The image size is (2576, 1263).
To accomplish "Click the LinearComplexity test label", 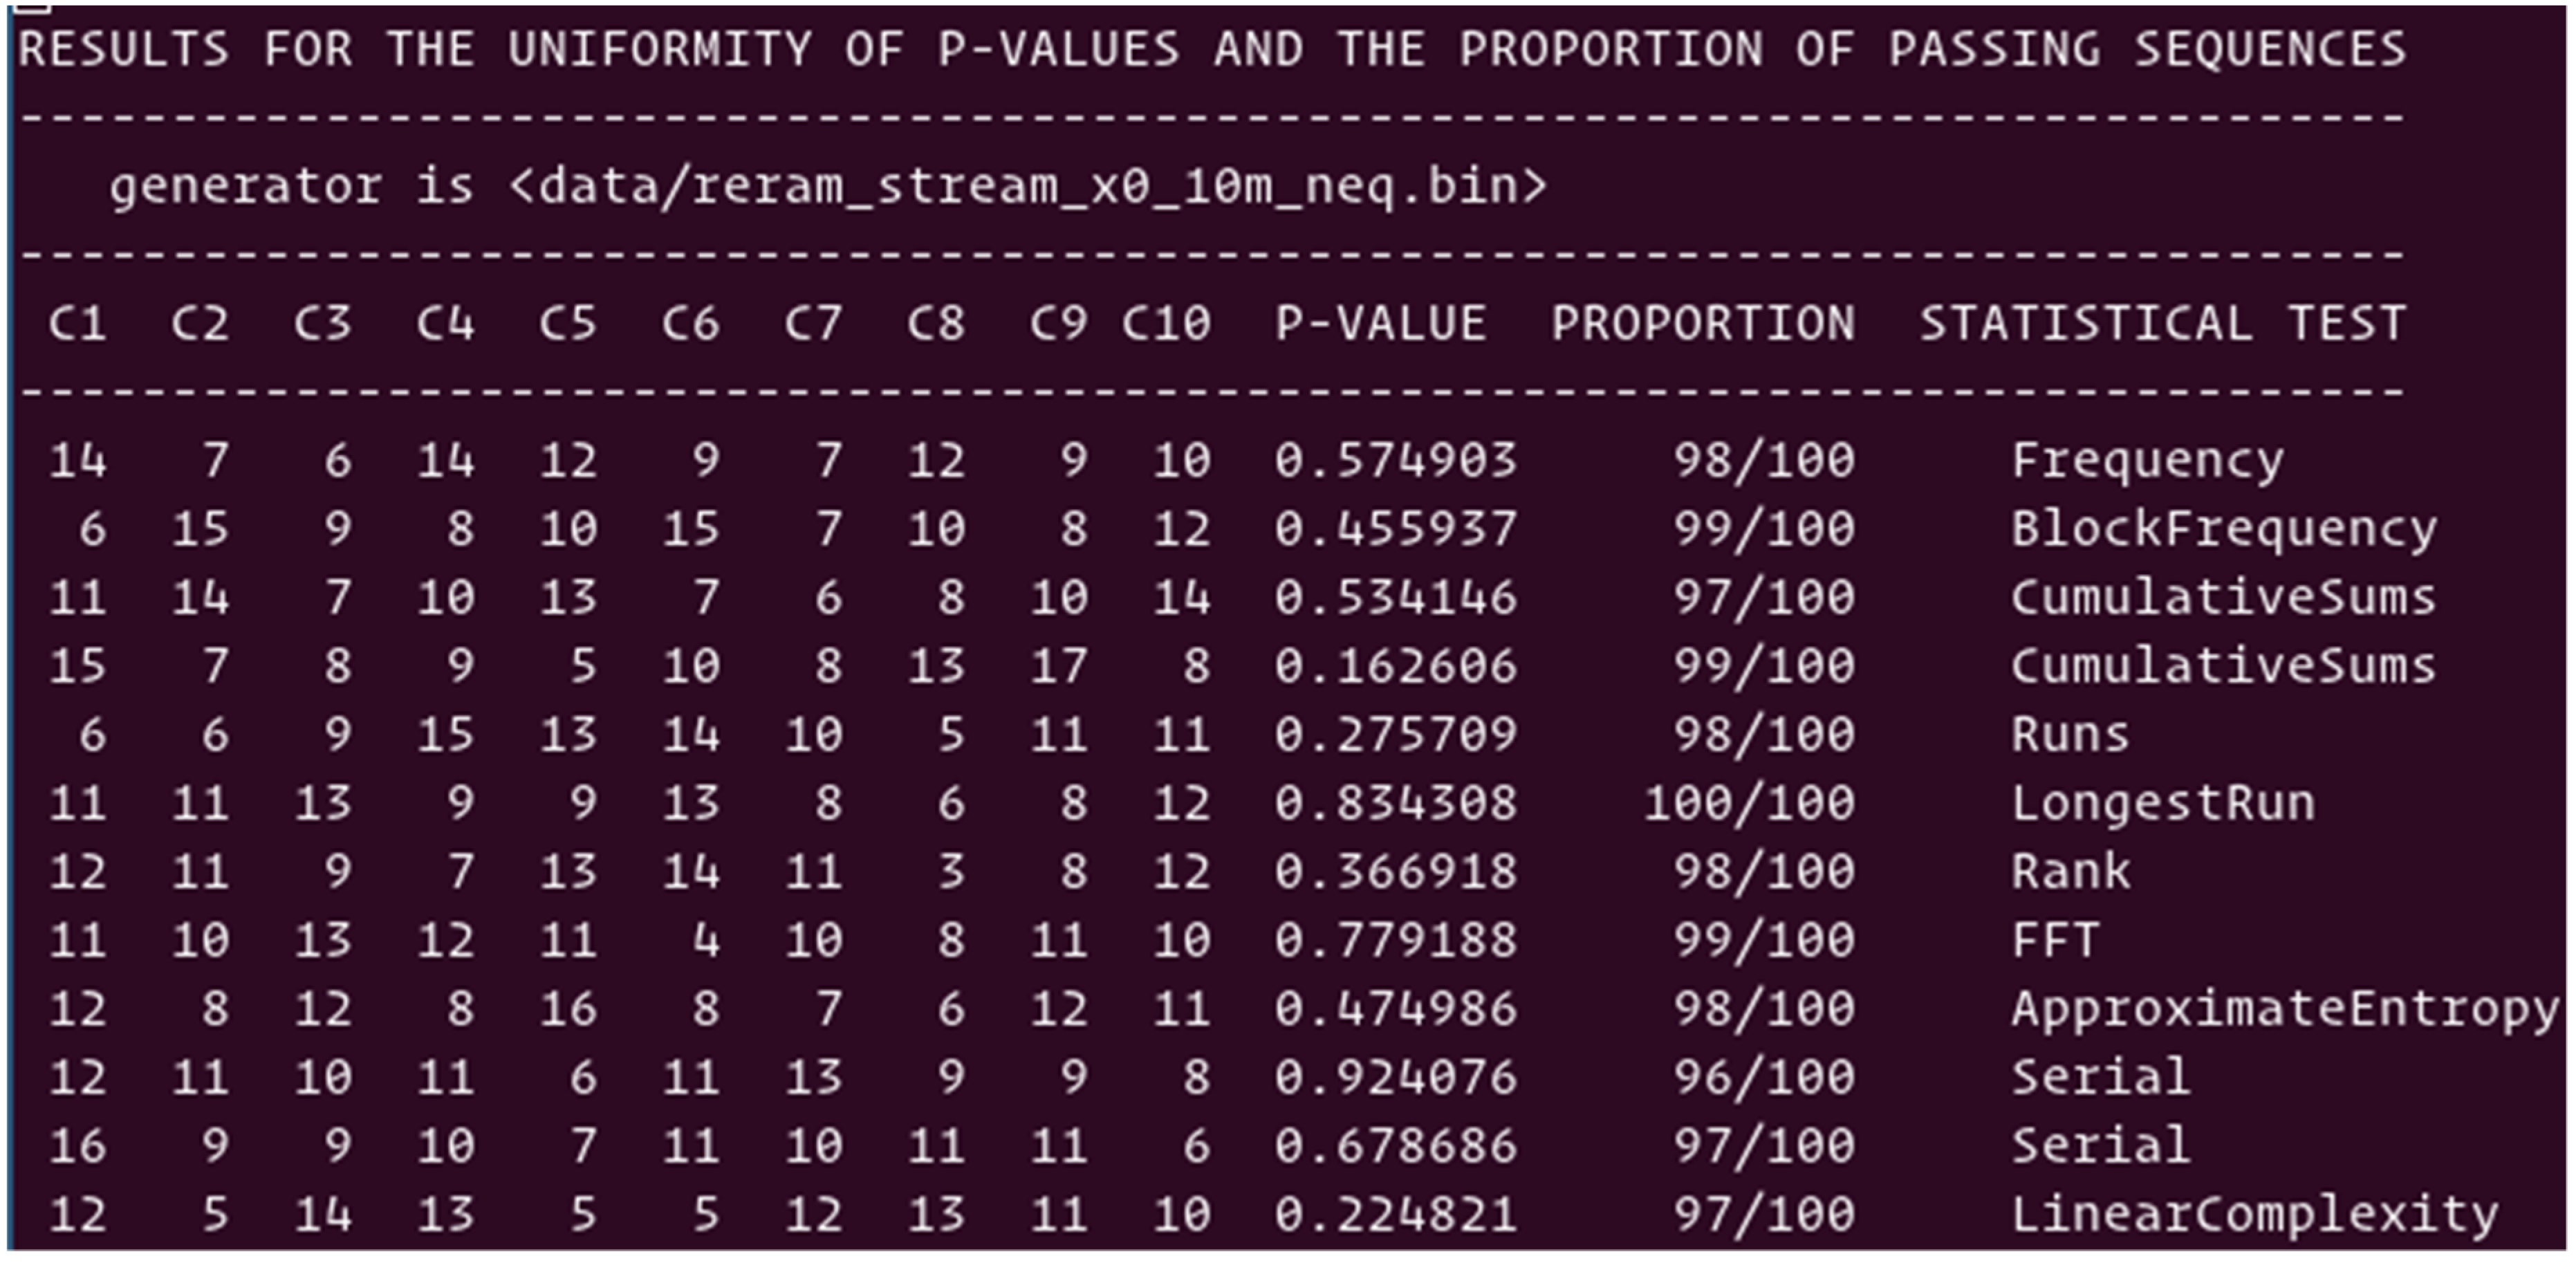I will pos(2255,1212).
